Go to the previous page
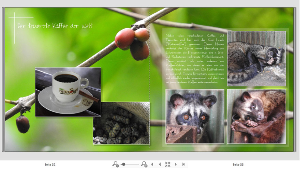The image size is (307, 170). (160, 164)
